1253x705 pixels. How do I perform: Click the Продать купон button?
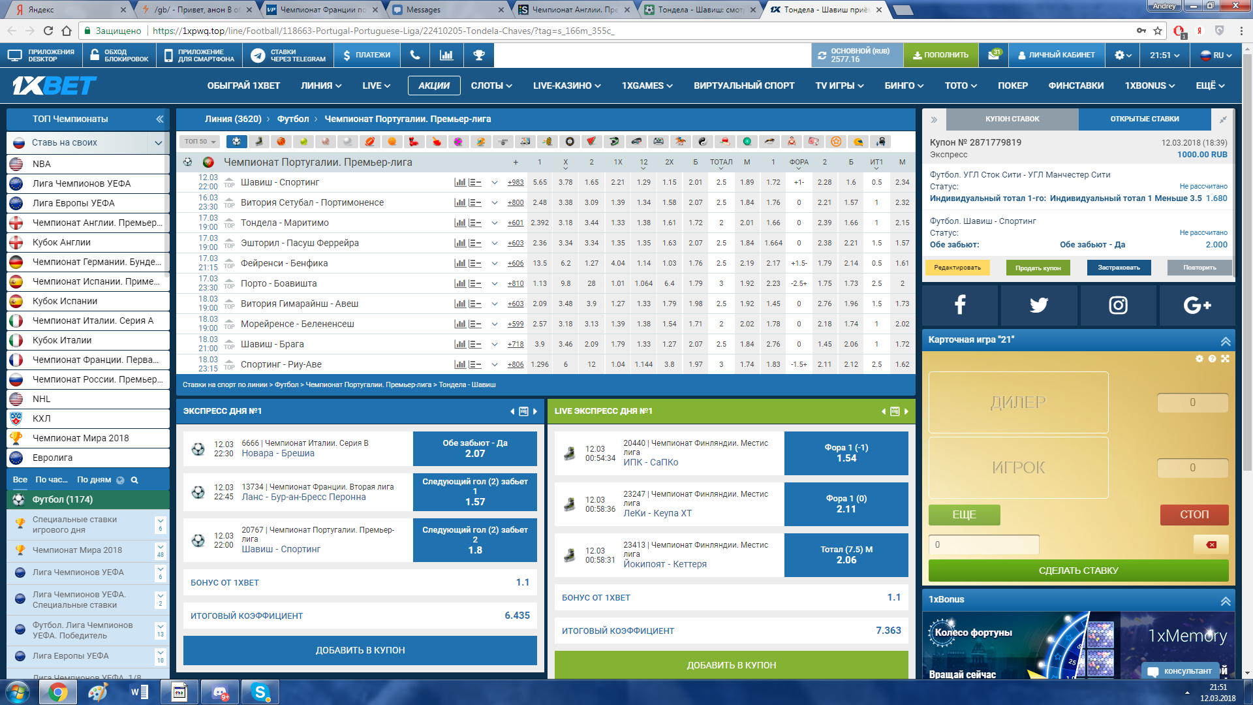[1038, 268]
